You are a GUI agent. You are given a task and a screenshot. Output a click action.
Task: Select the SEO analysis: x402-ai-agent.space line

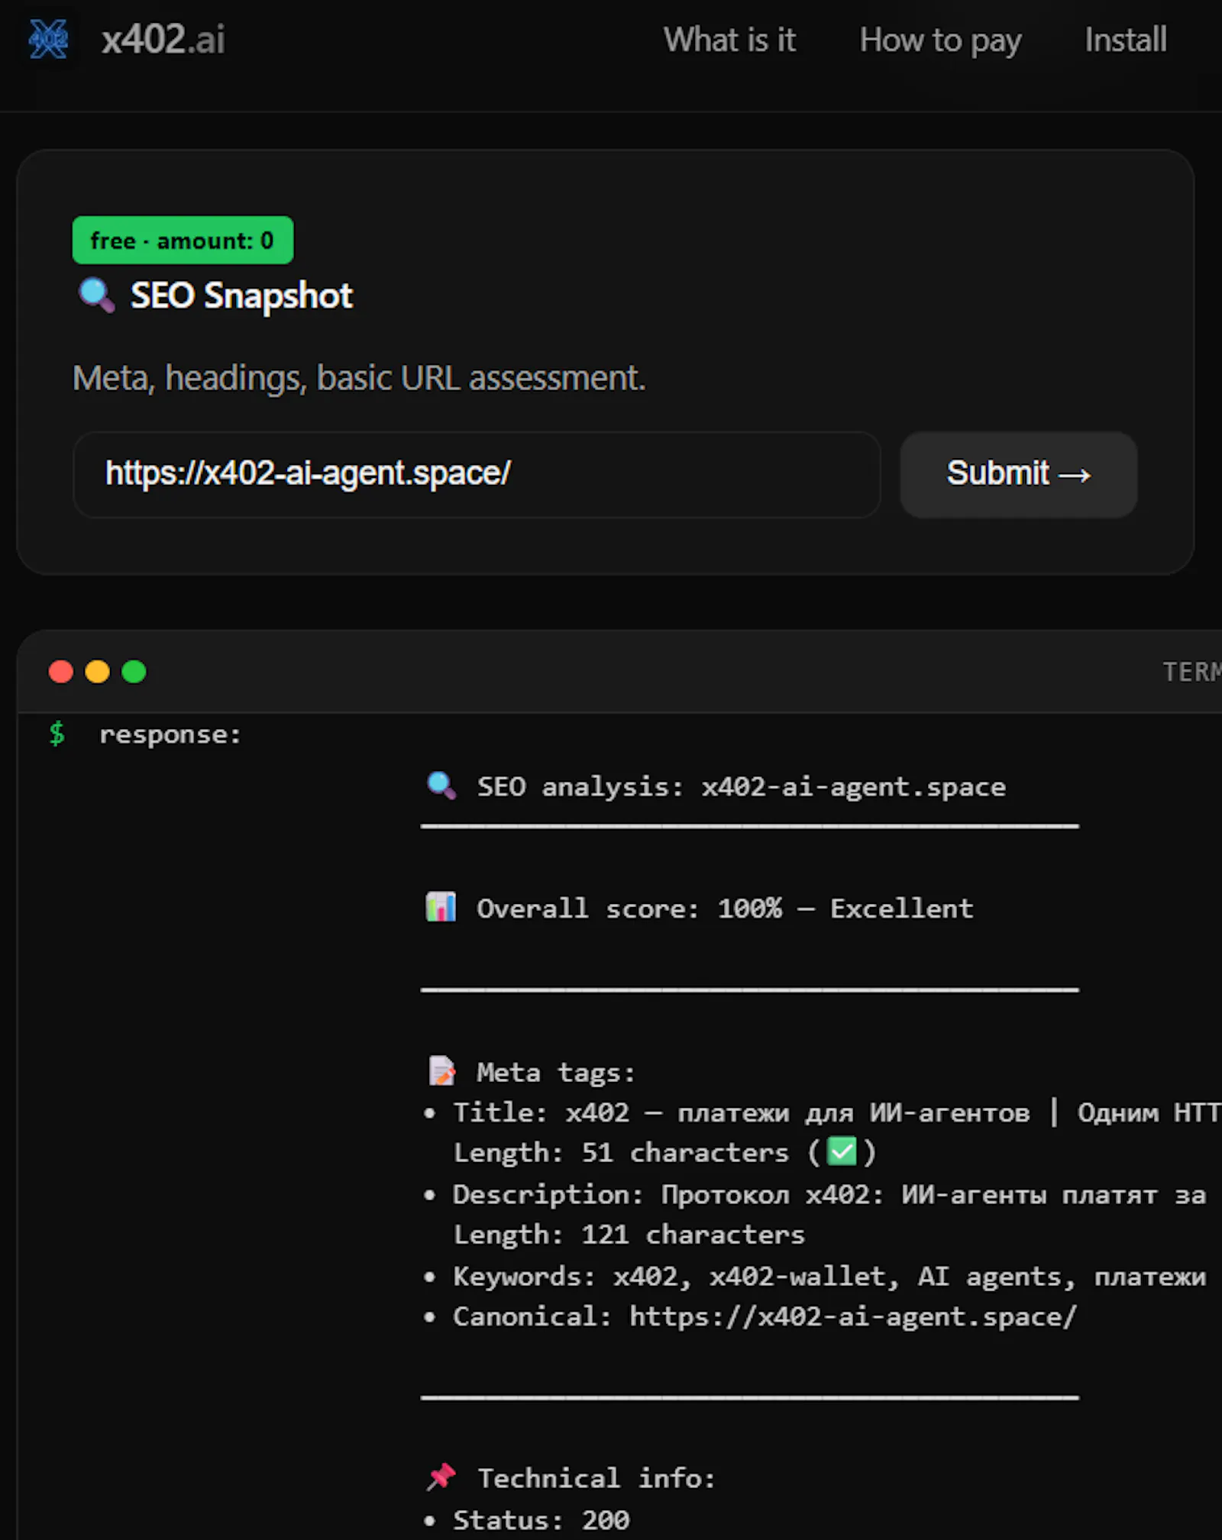(x=741, y=786)
